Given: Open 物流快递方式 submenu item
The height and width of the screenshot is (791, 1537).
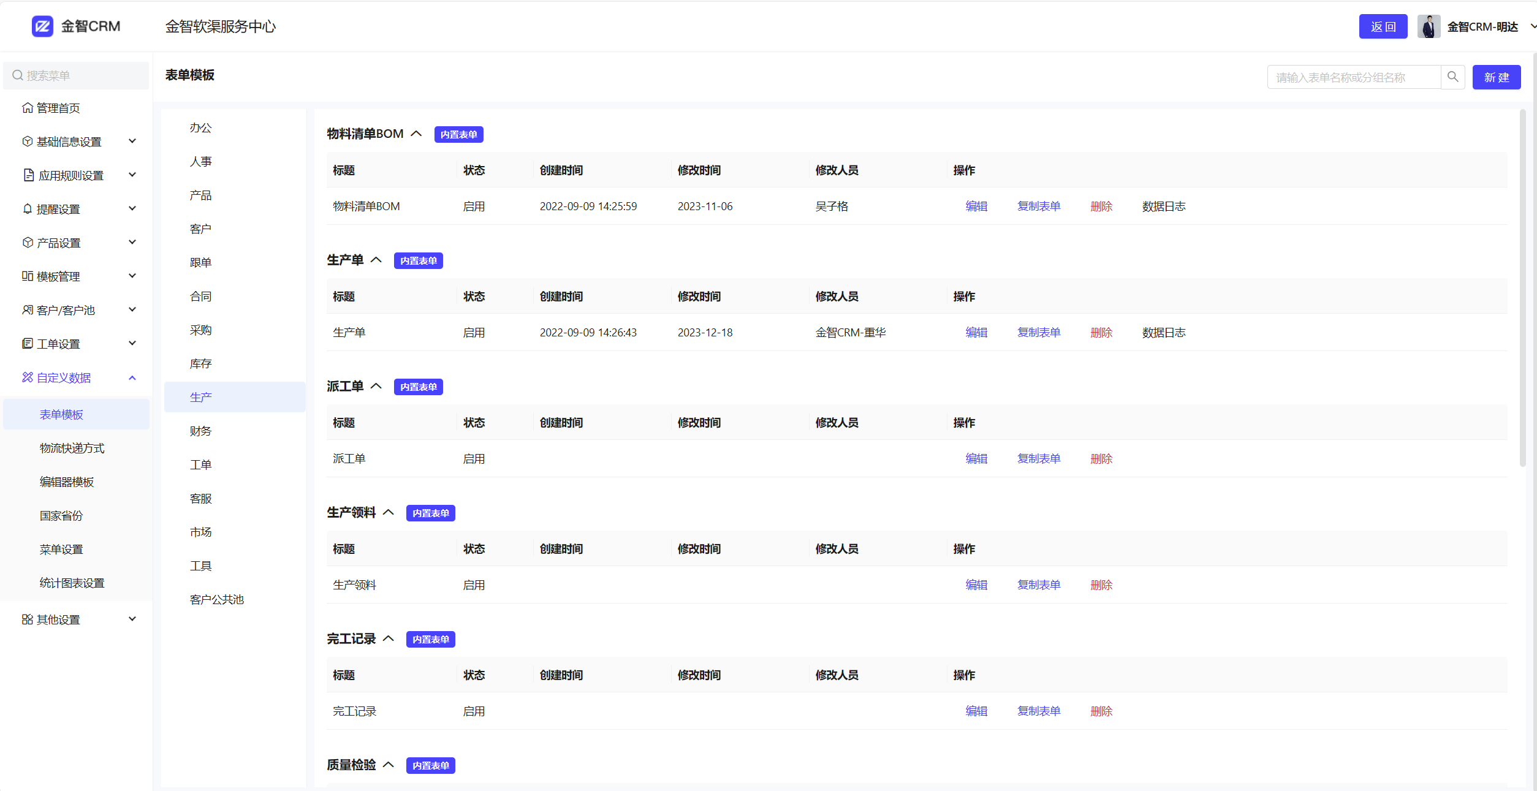Looking at the screenshot, I should (x=72, y=448).
